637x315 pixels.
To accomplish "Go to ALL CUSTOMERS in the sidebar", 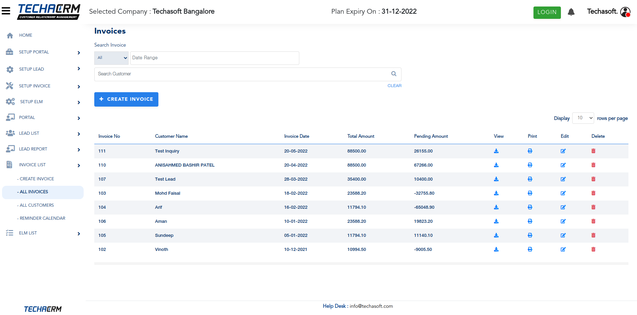I will tap(37, 205).
